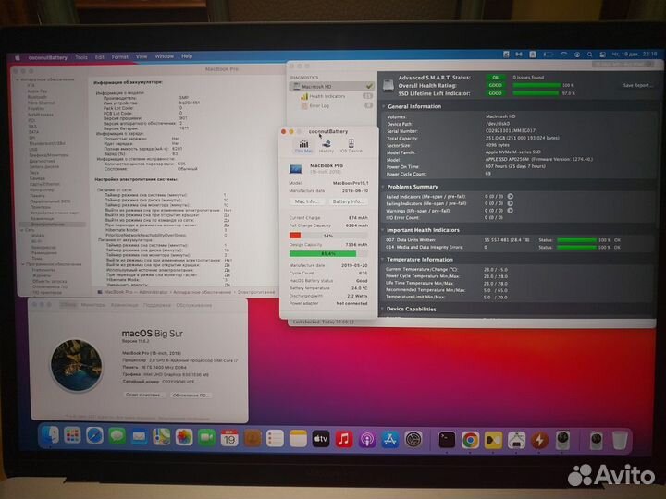Open the Apple menu
The image size is (666, 499).
coord(18,57)
